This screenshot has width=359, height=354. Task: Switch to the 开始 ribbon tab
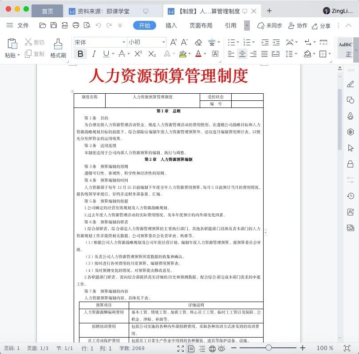pyautogui.click(x=145, y=25)
